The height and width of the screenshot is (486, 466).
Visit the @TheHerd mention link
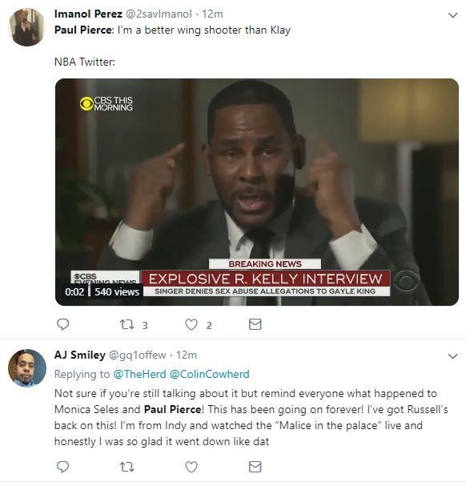[140, 374]
